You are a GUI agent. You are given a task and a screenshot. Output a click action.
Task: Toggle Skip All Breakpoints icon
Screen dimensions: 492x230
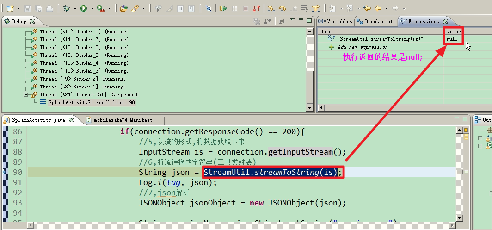pos(209,8)
